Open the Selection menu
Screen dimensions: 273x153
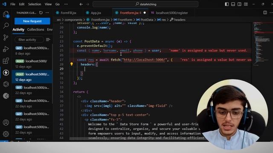point(35,4)
